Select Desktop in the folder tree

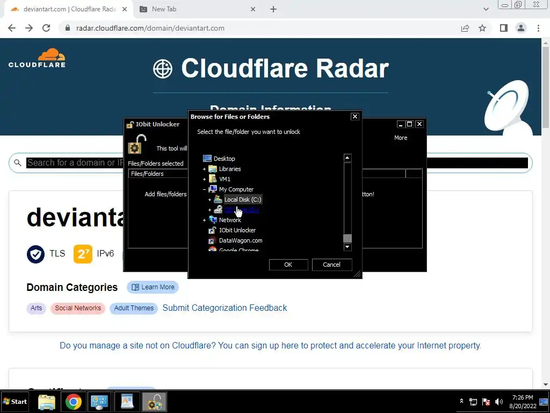pyautogui.click(x=224, y=159)
